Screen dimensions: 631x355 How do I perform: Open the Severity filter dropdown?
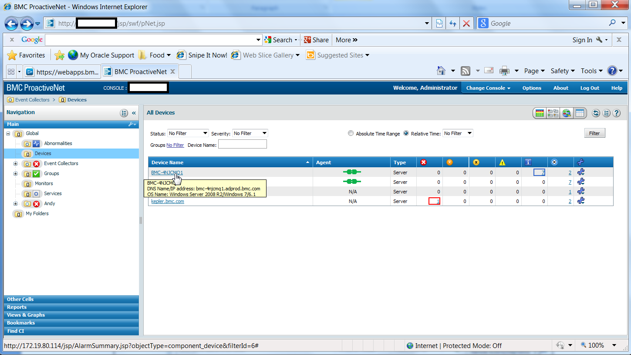(x=250, y=133)
